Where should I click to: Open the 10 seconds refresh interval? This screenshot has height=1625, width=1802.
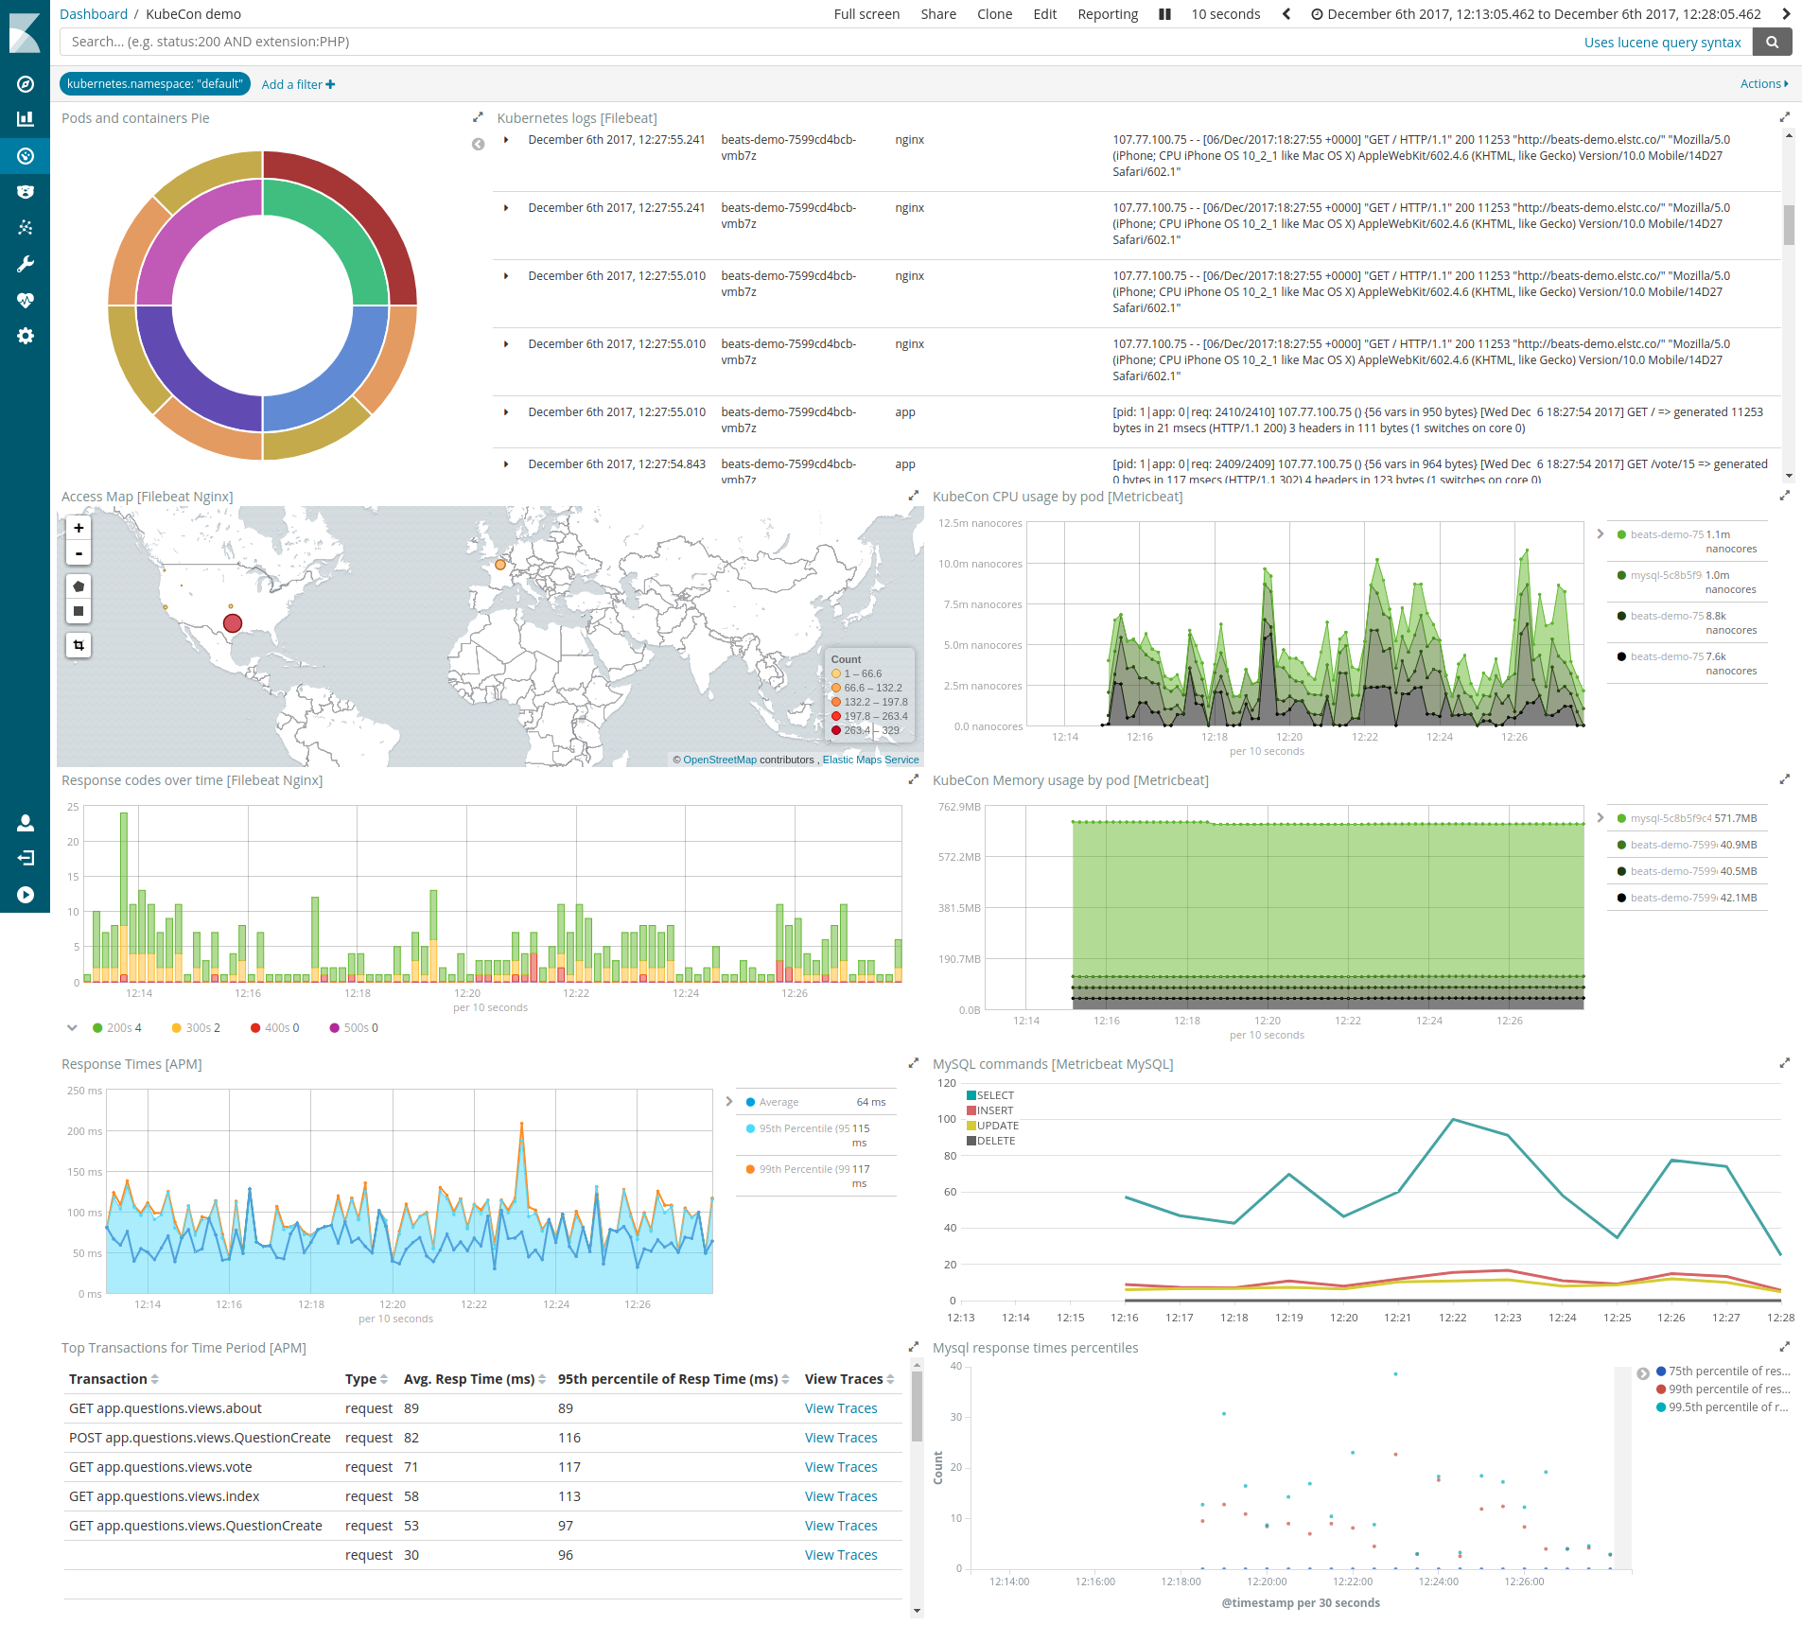1226,14
